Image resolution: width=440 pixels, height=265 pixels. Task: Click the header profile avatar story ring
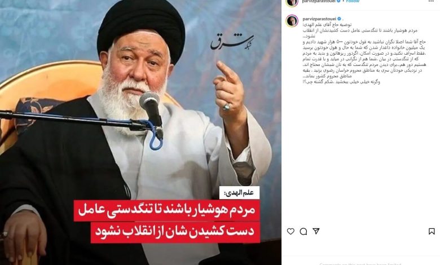coord(292,2)
